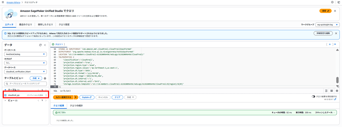Open cloudtrail_pp three-dot actions menu
This screenshot has width=342, height=127.
46,95
